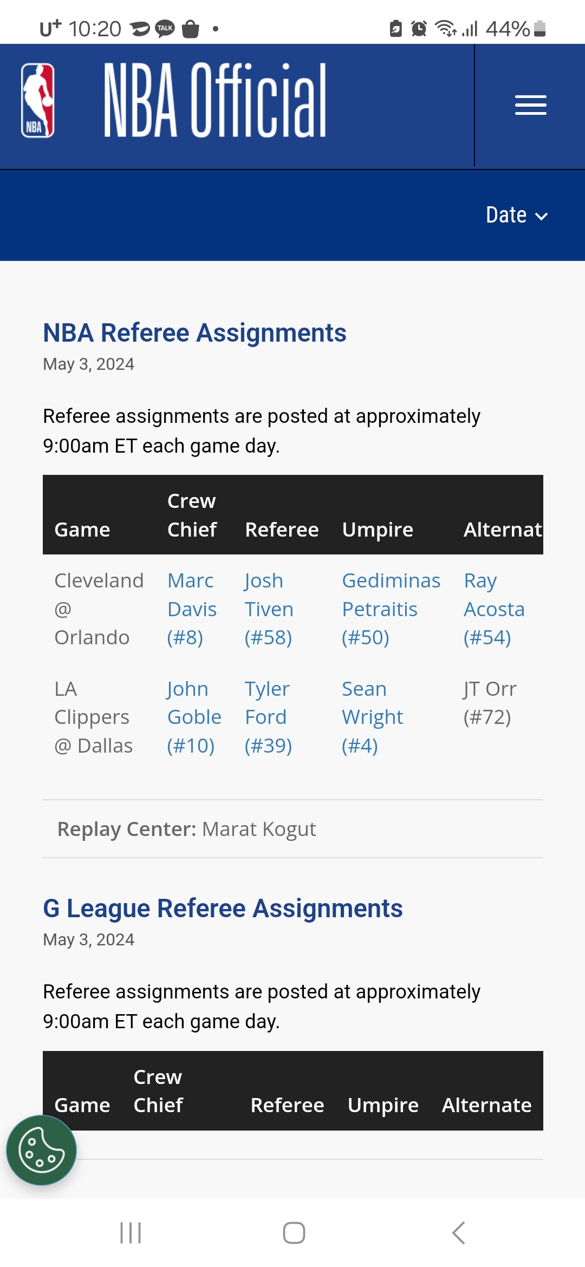The height and width of the screenshot is (1267, 585).
Task: View Gediminas Petraitis (#50) profile
Action: 391,609
